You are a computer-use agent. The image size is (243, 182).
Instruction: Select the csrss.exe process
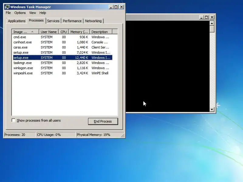click(63, 47)
